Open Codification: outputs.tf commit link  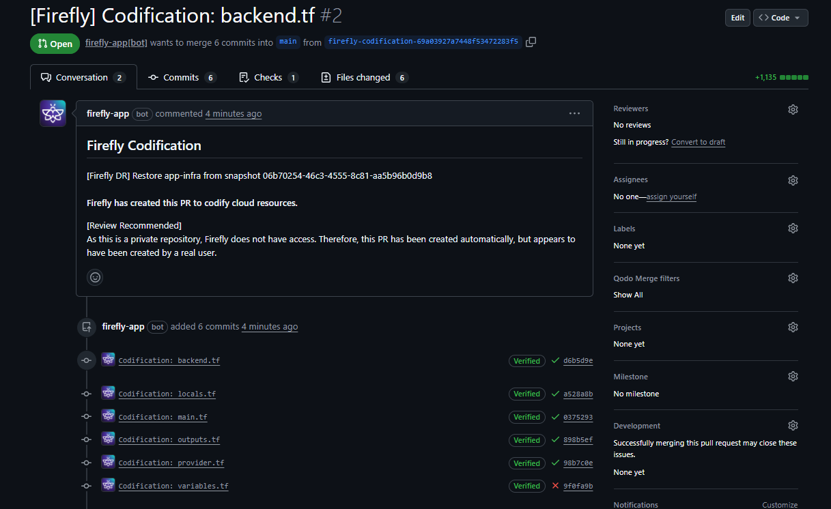pyautogui.click(x=169, y=440)
